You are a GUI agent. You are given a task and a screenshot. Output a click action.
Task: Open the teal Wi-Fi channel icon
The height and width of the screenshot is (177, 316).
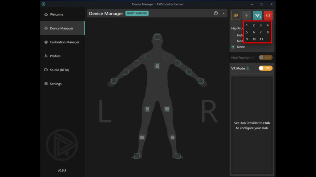257,15
